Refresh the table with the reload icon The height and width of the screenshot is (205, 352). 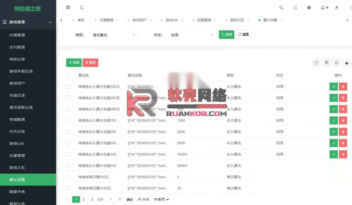point(316,63)
